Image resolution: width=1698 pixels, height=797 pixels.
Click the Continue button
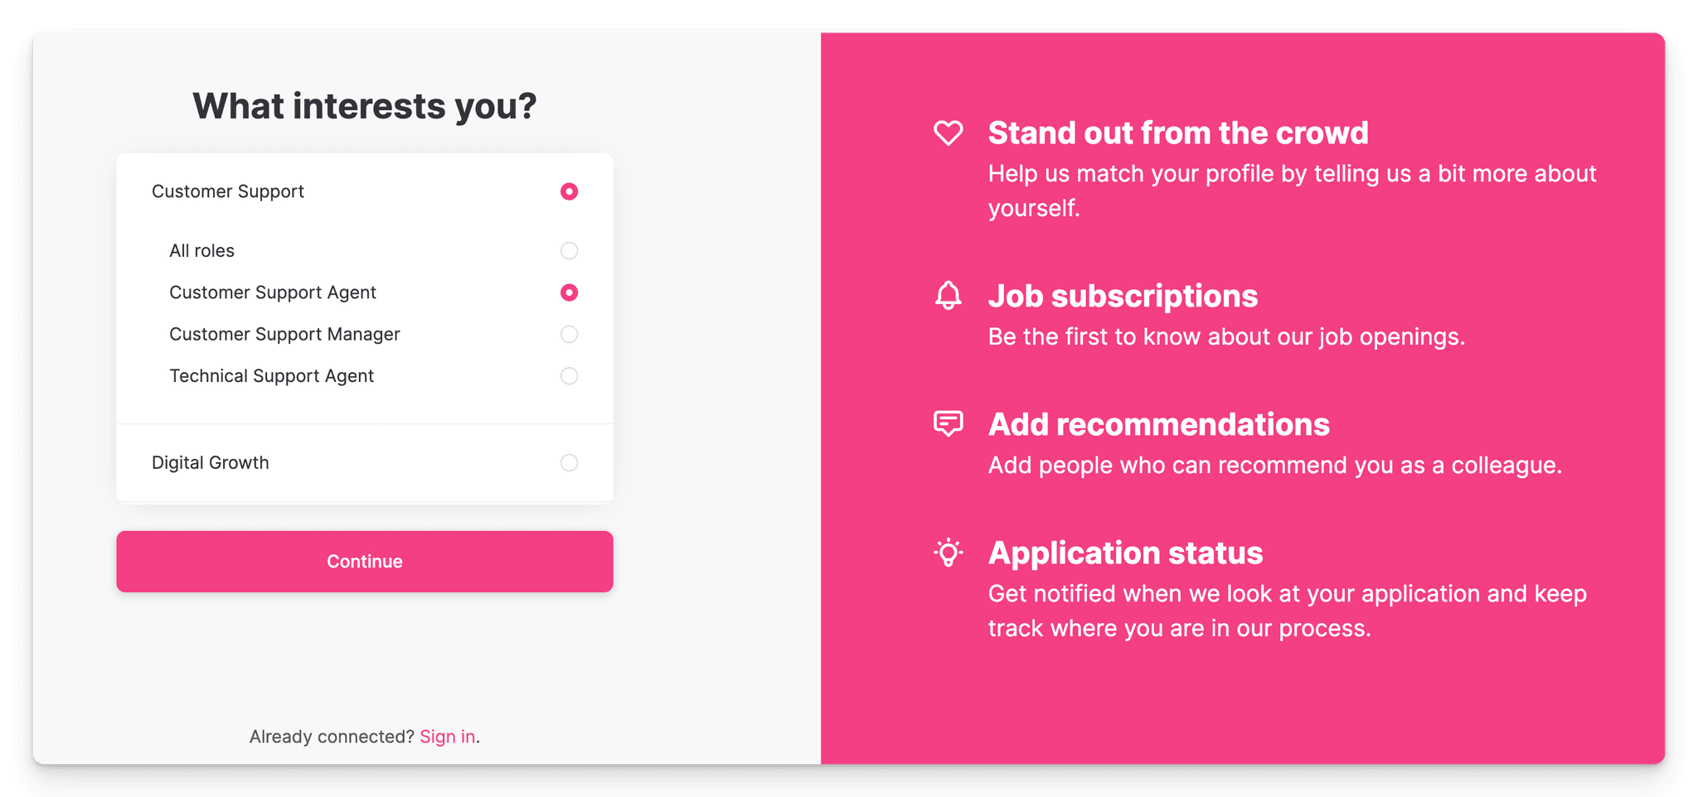[365, 562]
